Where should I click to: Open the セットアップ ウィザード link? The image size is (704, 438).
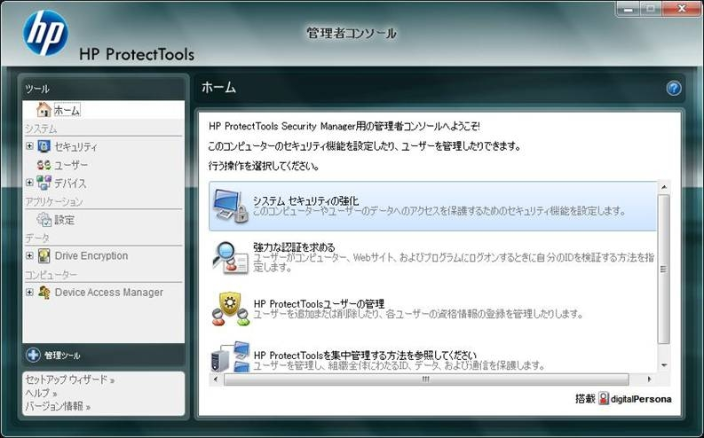pyautogui.click(x=69, y=379)
